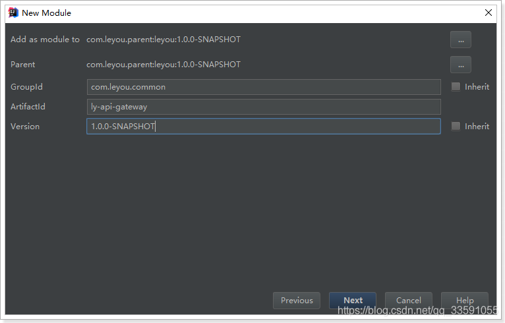This screenshot has height=323, width=505.
Task: Click the Add as module to label
Action: pyautogui.click(x=45, y=40)
